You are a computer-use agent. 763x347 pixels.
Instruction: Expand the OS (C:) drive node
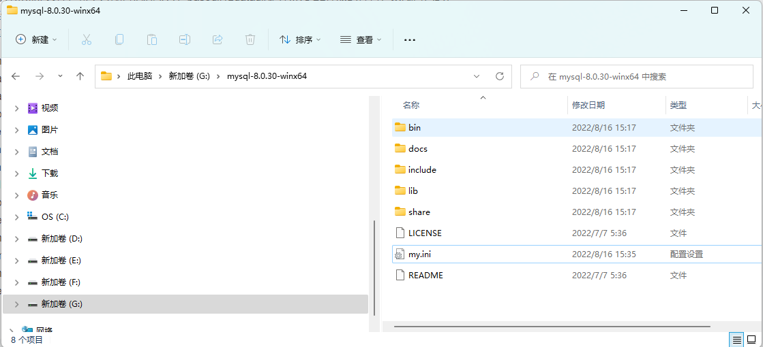(x=16, y=217)
